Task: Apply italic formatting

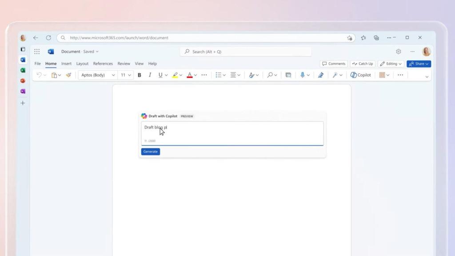Action: 149,75
